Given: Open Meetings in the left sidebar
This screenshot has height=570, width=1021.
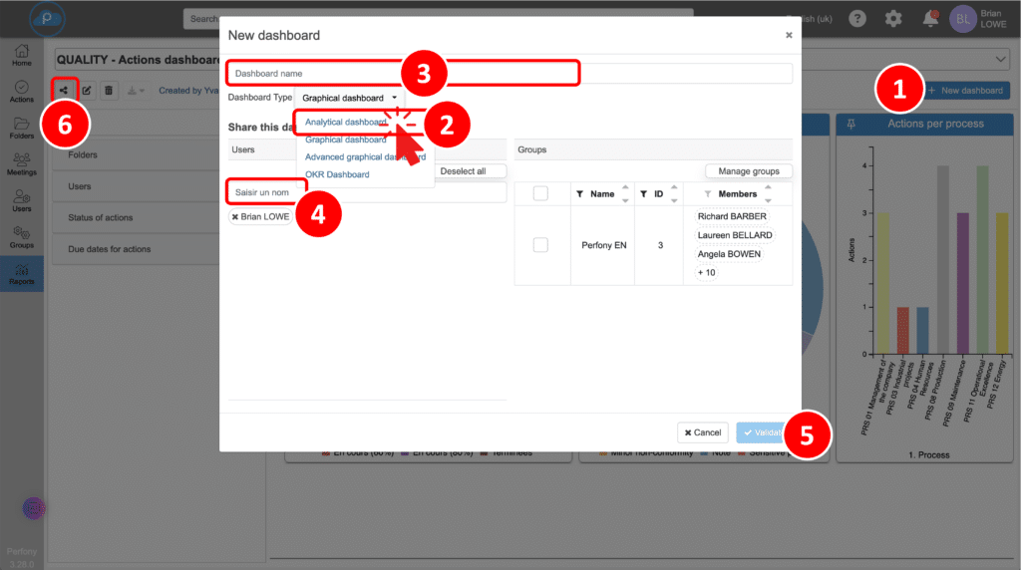Looking at the screenshot, I should click(21, 163).
